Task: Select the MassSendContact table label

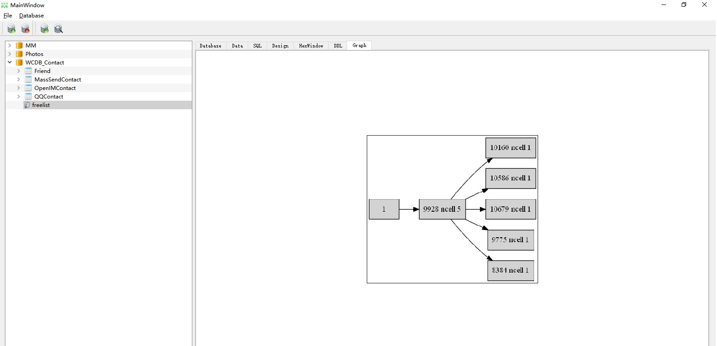Action: coord(58,79)
